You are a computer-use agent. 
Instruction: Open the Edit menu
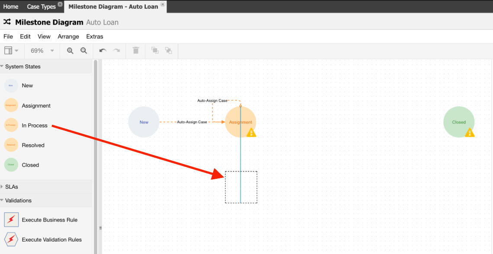(x=25, y=36)
